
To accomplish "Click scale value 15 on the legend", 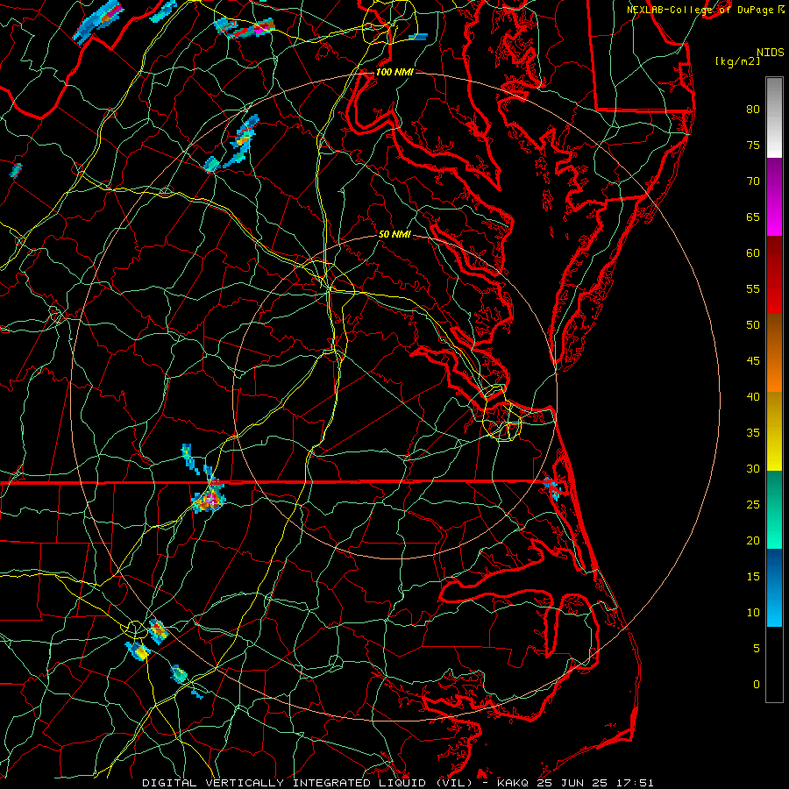I will click(x=753, y=577).
